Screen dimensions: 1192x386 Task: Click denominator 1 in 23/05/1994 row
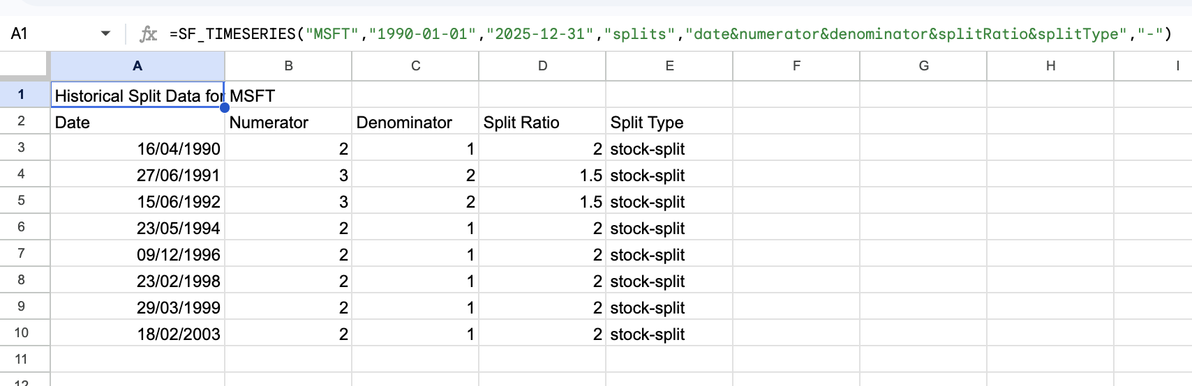click(x=415, y=227)
